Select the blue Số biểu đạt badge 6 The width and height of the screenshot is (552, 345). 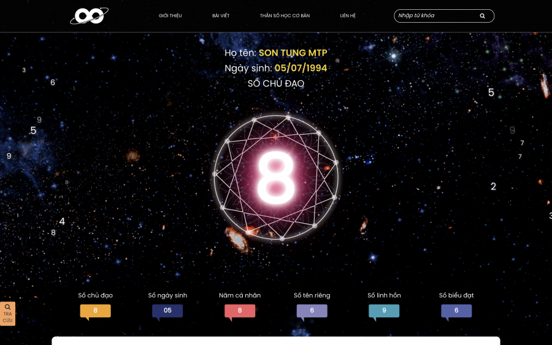coord(456,311)
